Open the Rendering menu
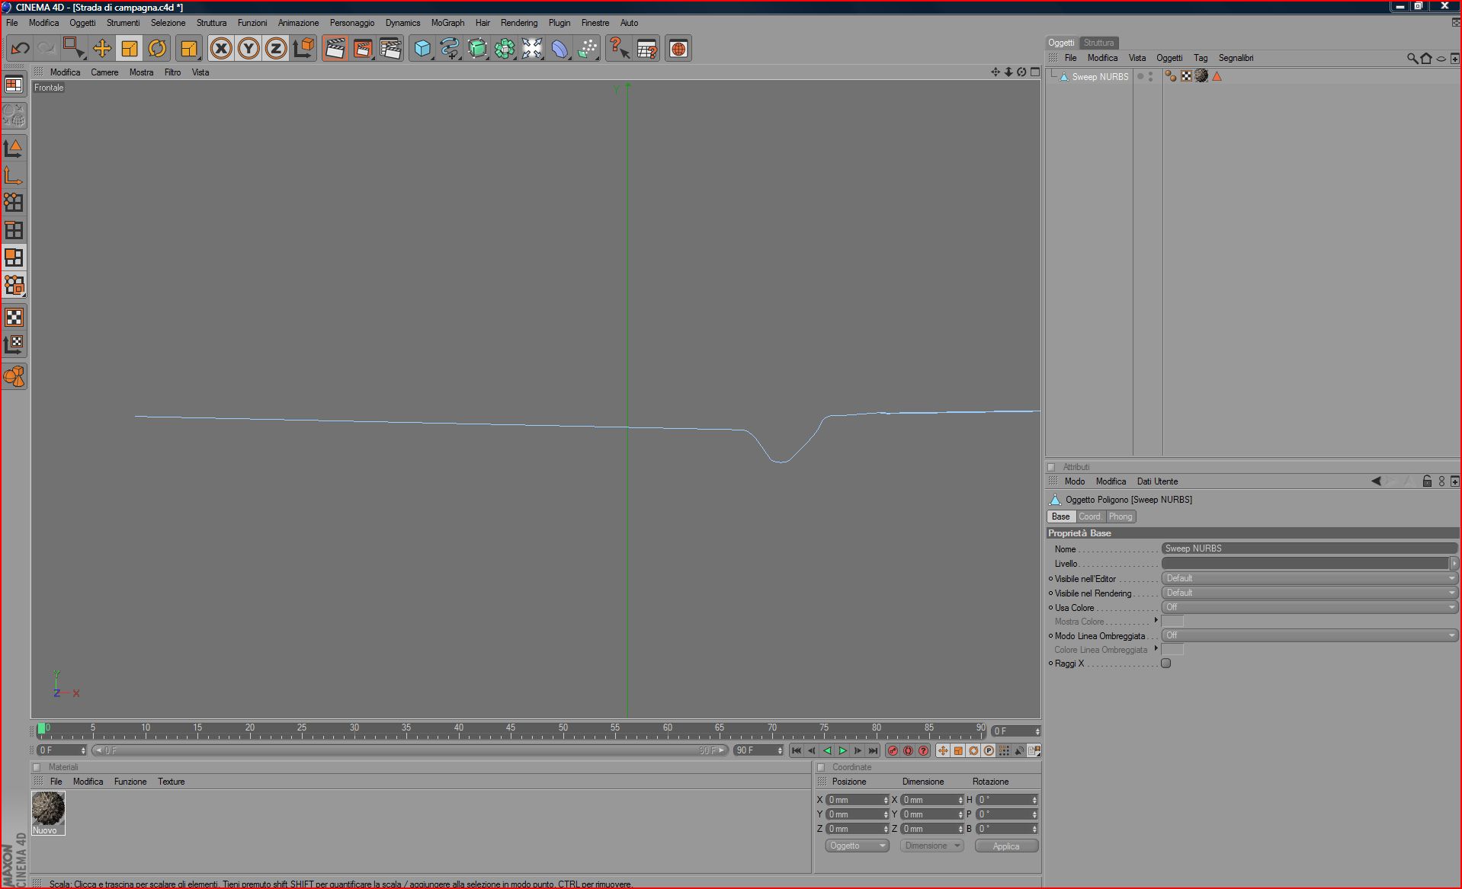The image size is (1462, 889). tap(518, 23)
